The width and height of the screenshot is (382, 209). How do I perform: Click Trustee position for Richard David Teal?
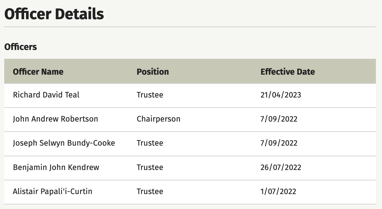pos(150,95)
